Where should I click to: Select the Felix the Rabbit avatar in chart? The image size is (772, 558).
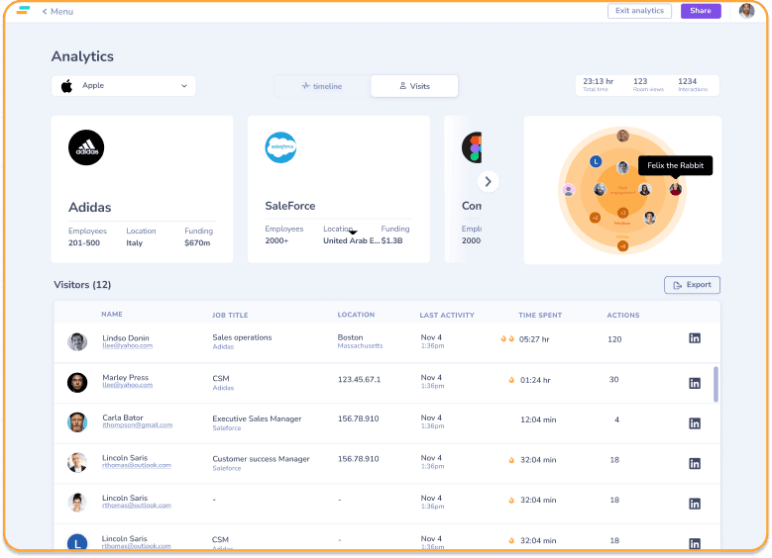[676, 189]
